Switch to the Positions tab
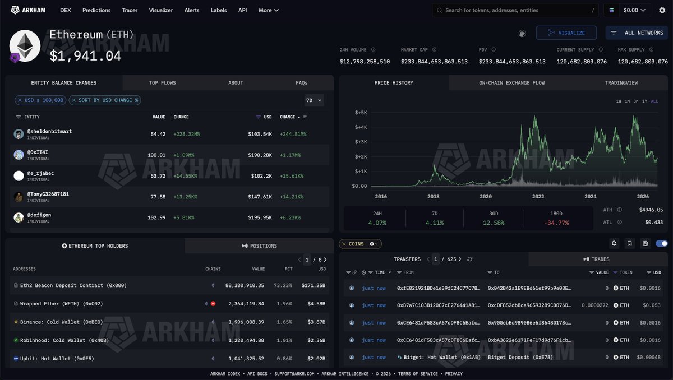 (259, 246)
